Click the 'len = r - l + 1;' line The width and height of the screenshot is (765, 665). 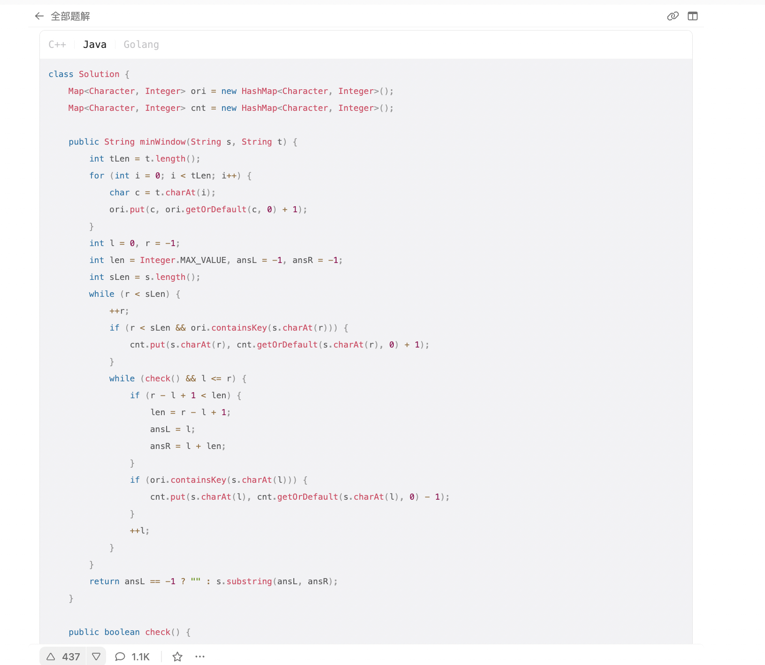click(x=190, y=412)
